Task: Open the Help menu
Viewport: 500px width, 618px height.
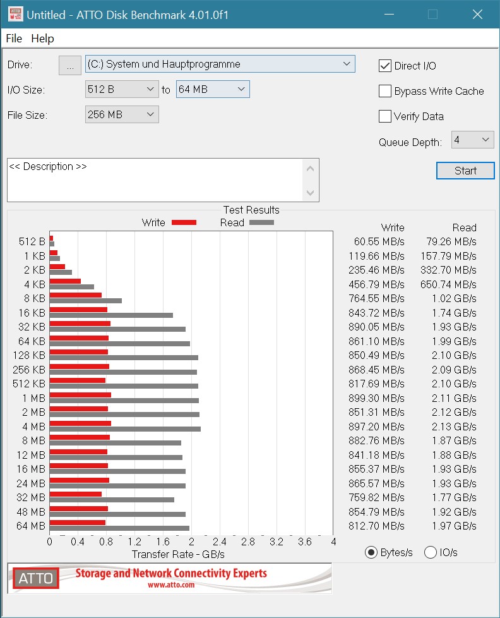Action: pyautogui.click(x=42, y=39)
